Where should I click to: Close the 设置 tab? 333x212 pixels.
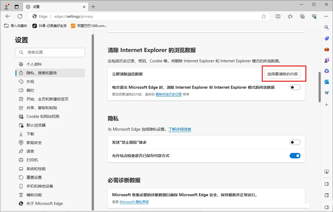pos(84,7)
